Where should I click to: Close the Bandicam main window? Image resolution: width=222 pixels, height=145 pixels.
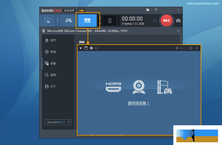179,10
